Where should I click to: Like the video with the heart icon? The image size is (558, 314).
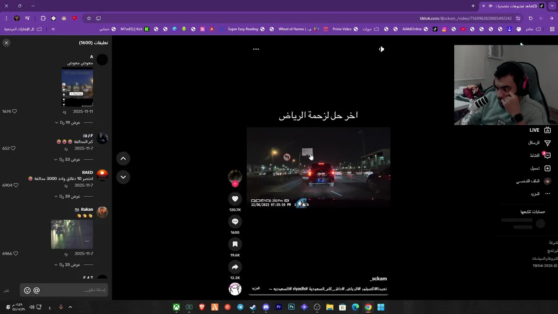coord(235,199)
